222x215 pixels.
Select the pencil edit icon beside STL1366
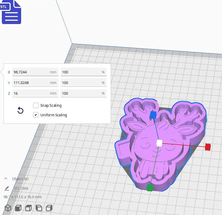click(7, 188)
